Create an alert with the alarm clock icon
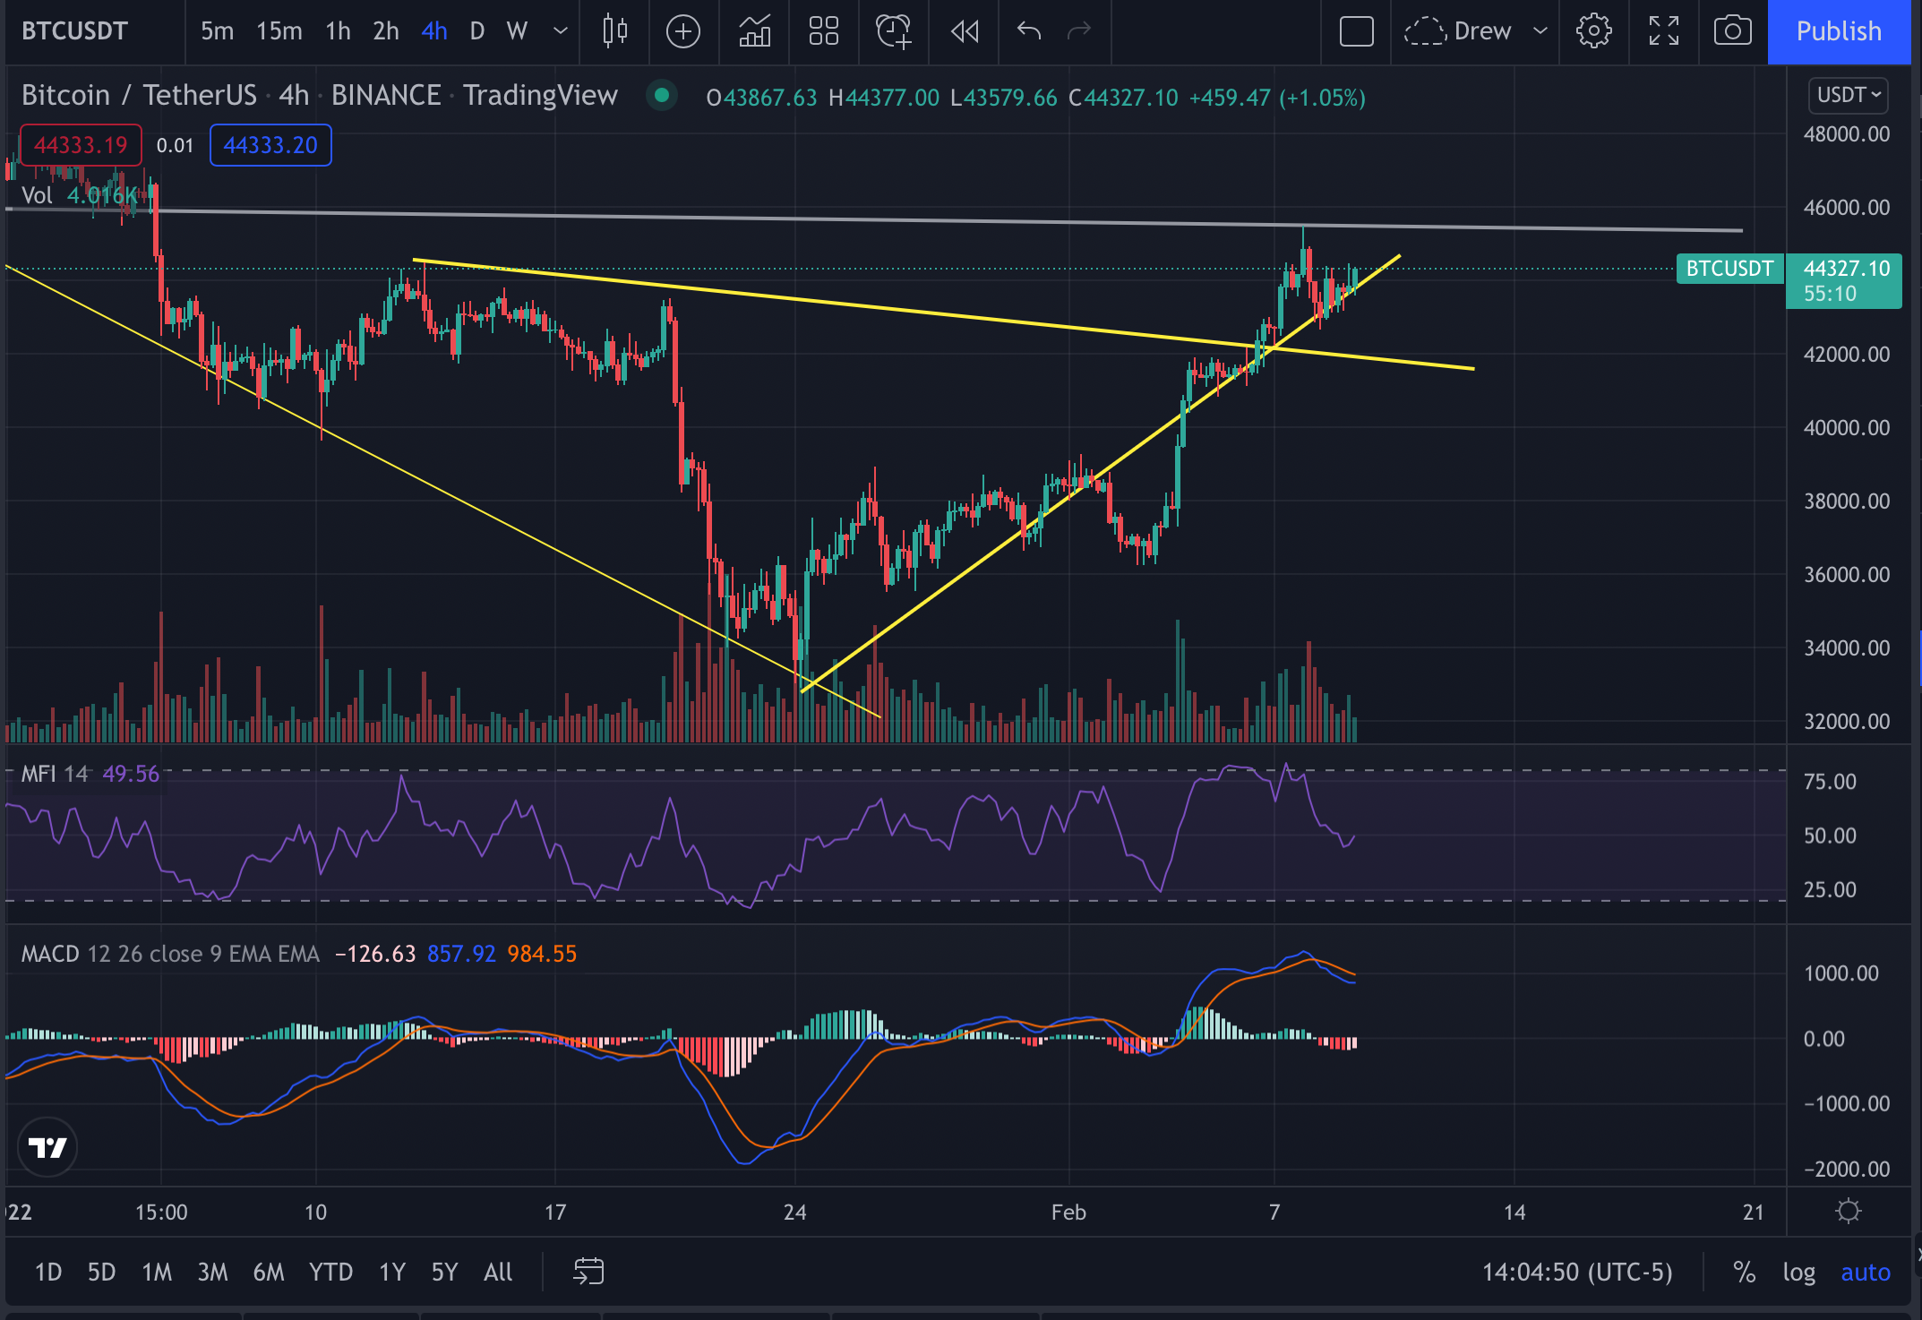 tap(893, 31)
